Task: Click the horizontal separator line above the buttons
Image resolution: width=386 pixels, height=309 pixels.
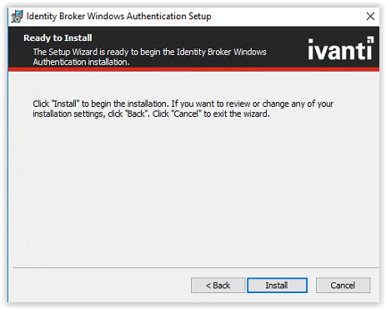Action: pyautogui.click(x=196, y=268)
